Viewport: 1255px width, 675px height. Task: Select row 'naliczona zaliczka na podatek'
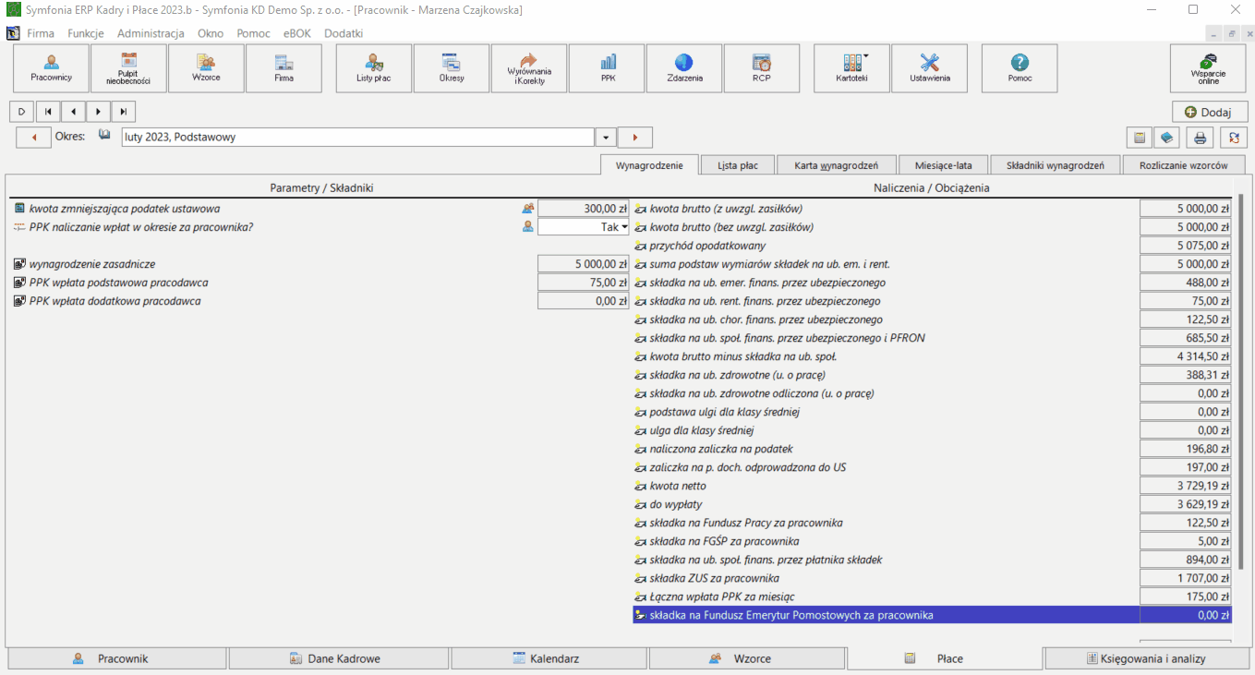pyautogui.click(x=932, y=449)
